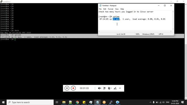Open the Action Center notifications icon
The image size is (187, 105).
pos(182,102)
